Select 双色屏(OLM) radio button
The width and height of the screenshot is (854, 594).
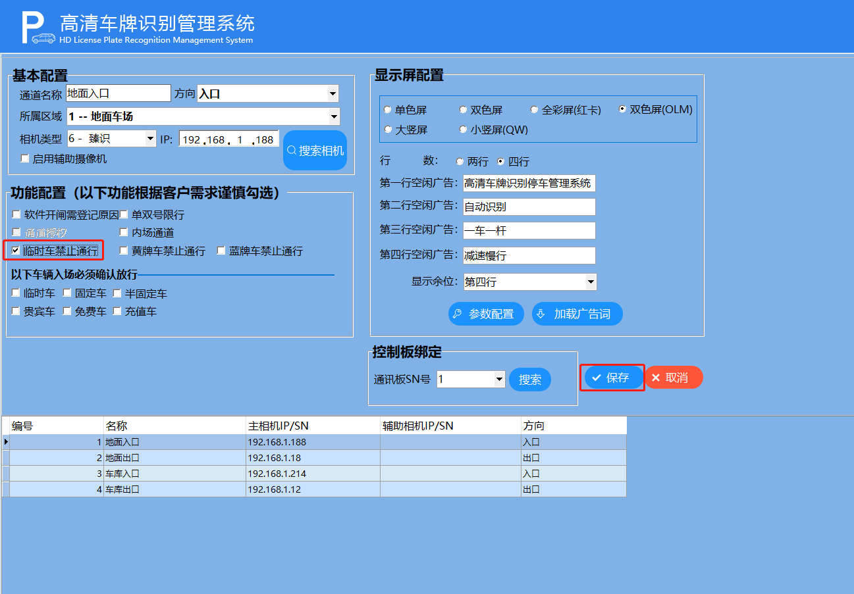pyautogui.click(x=622, y=109)
